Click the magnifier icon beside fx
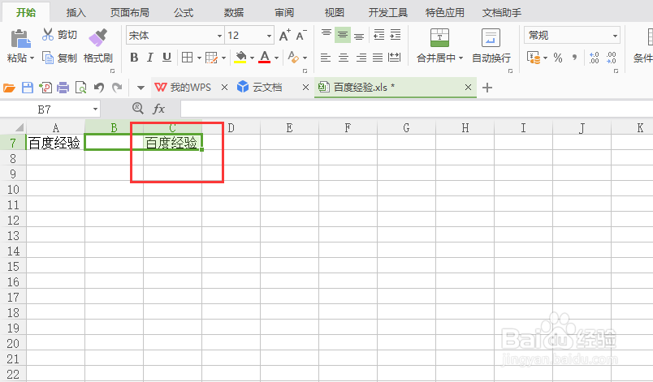The height and width of the screenshot is (382, 653). [x=138, y=109]
